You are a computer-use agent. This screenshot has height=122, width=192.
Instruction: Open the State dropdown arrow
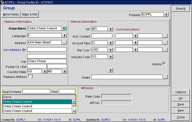(64, 71)
